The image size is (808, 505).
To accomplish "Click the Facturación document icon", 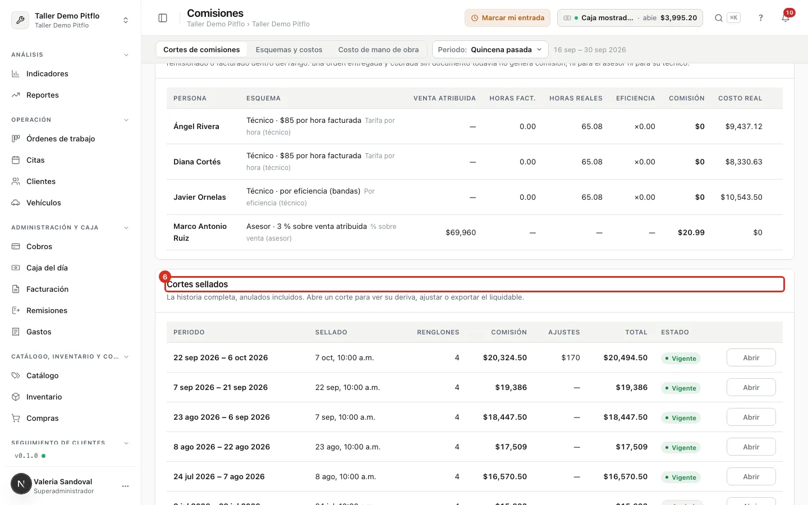I will (x=16, y=289).
